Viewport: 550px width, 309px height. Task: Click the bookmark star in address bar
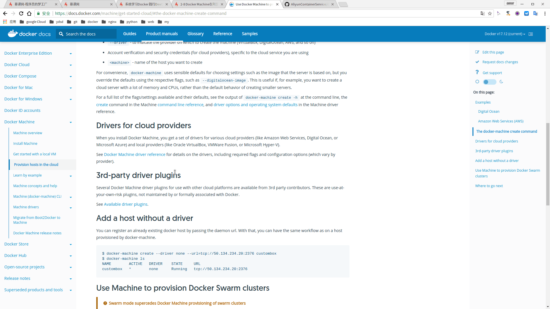coord(490,13)
